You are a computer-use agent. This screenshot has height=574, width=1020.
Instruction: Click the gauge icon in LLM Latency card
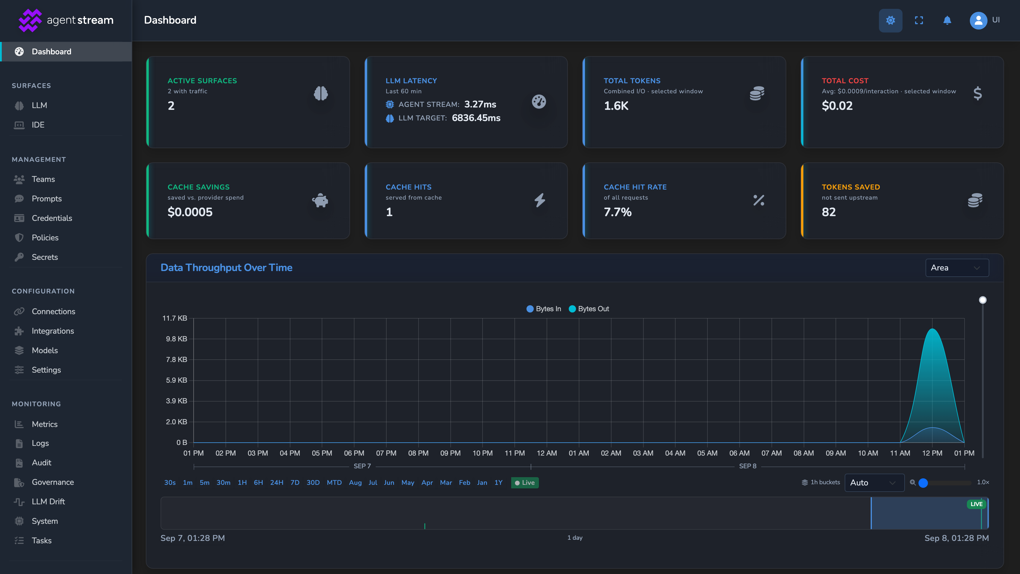pos(539,101)
